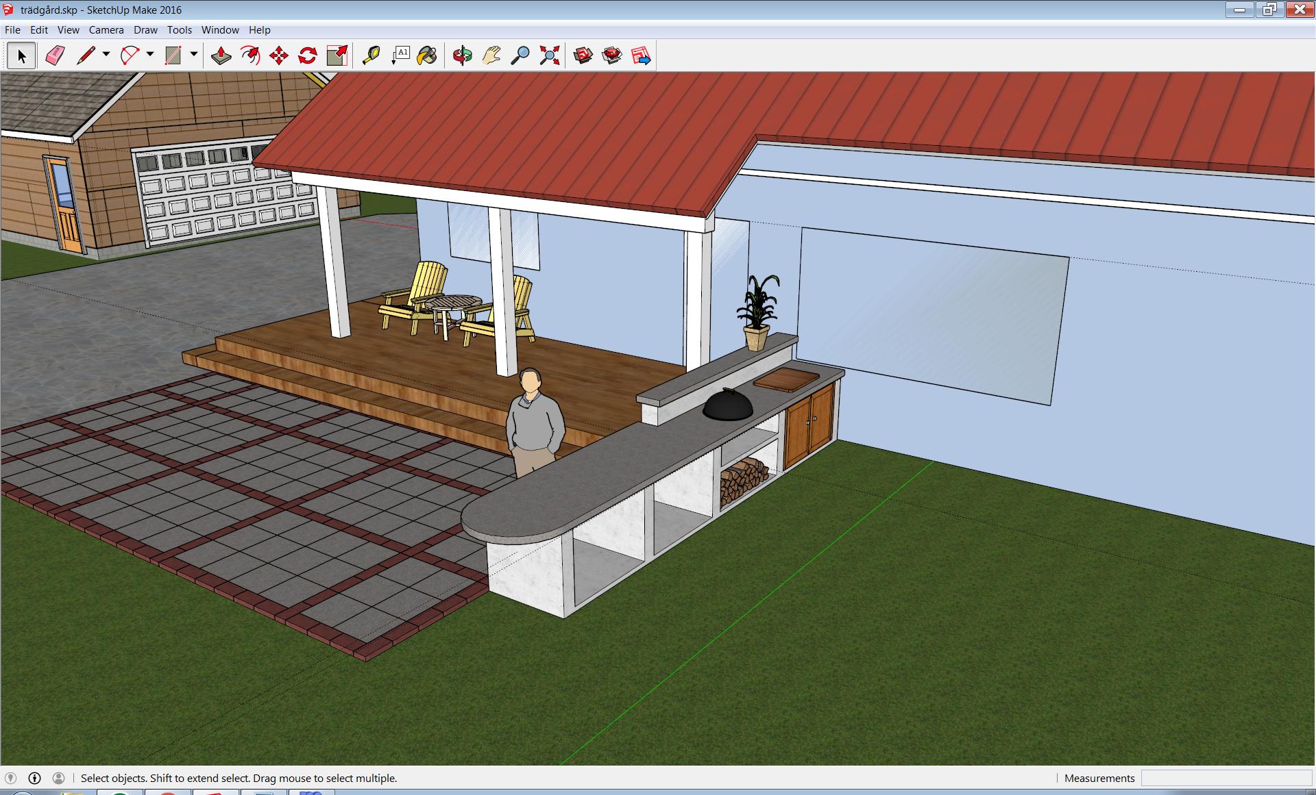Viewport: 1316px width, 795px height.
Task: Open the Window menu
Action: tap(220, 30)
